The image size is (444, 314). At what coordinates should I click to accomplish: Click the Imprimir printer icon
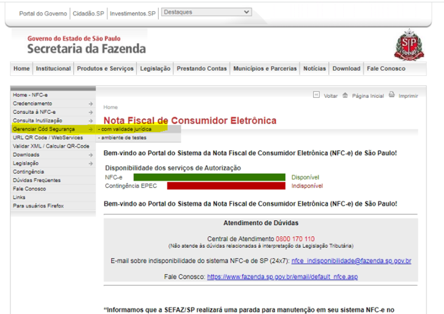392,95
